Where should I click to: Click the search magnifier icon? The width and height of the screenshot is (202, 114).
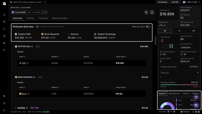(x=11, y=2)
